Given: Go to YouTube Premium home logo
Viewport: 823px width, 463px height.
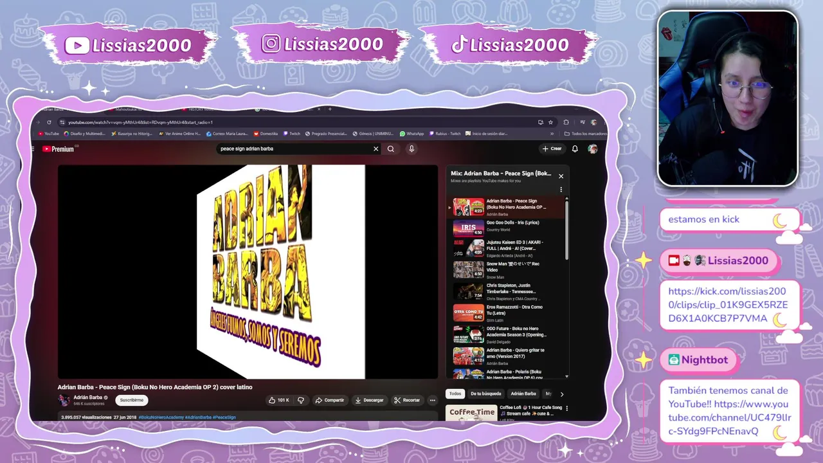Looking at the screenshot, I should pyautogui.click(x=60, y=149).
